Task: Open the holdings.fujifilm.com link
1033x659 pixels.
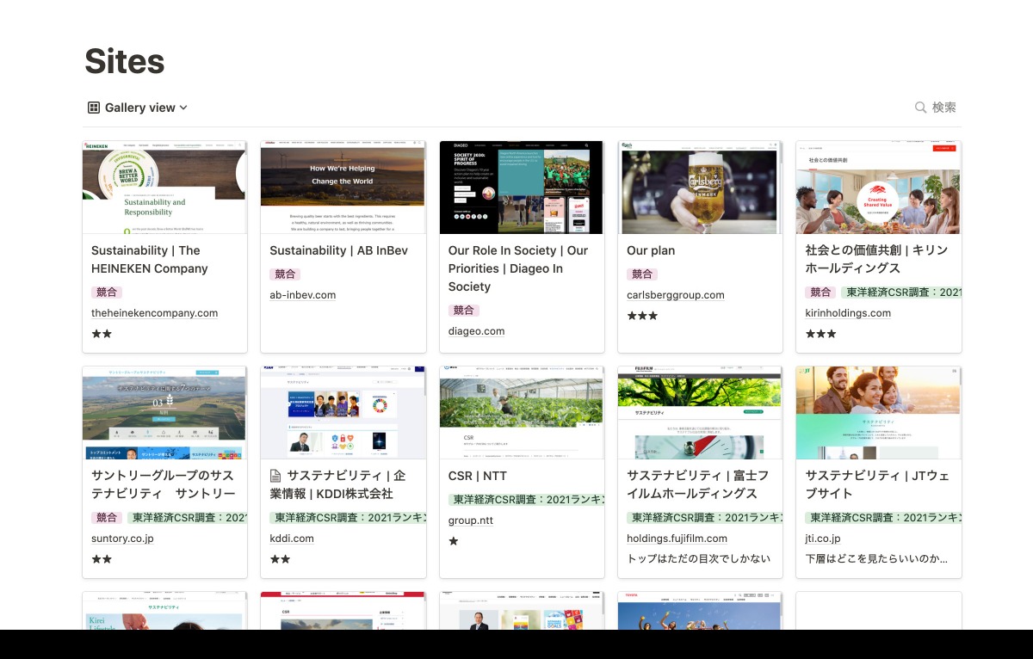Action: 677,539
